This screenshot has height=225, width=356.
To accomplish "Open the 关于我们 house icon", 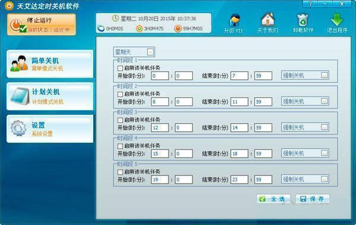I will [268, 23].
